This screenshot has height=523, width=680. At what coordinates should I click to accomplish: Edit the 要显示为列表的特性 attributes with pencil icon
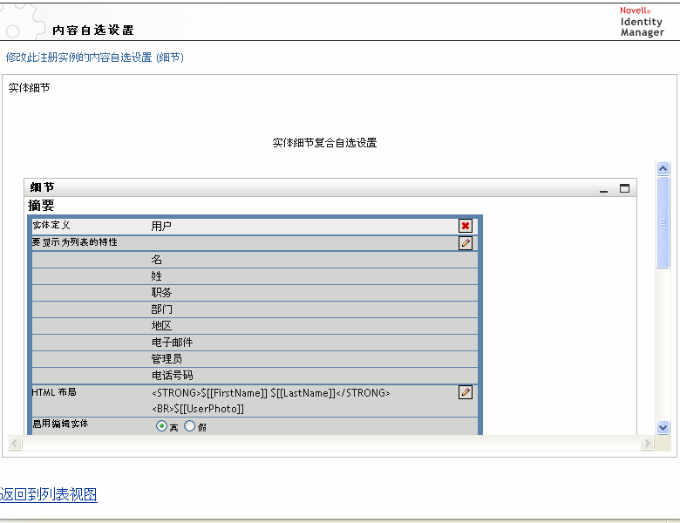click(466, 243)
